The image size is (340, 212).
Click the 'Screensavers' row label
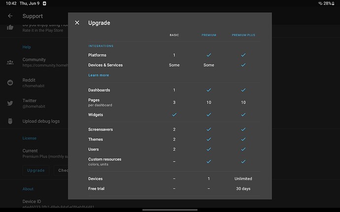pyautogui.click(x=101, y=129)
